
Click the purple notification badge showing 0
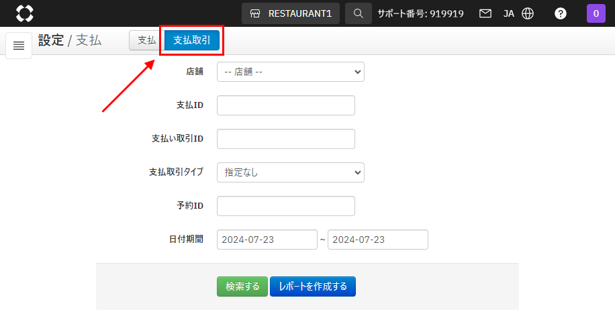[596, 13]
